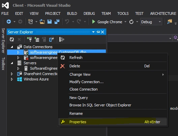Select Google Chrome as run target
Image resolution: width=178 pixels, height=136 pixels.
click(x=110, y=22)
